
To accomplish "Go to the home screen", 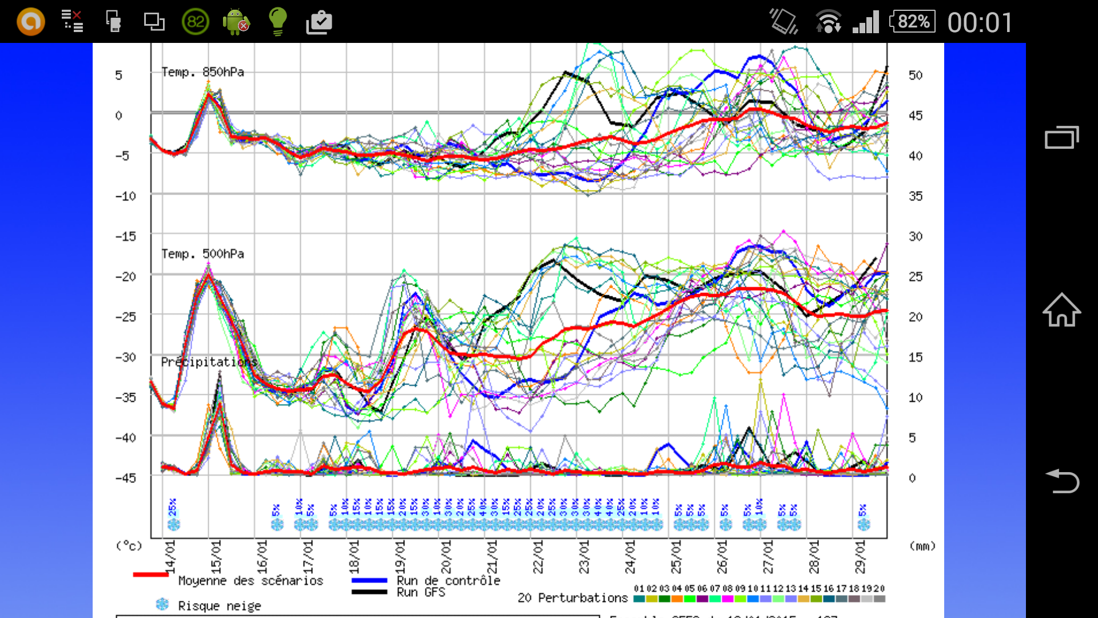I will [1062, 310].
